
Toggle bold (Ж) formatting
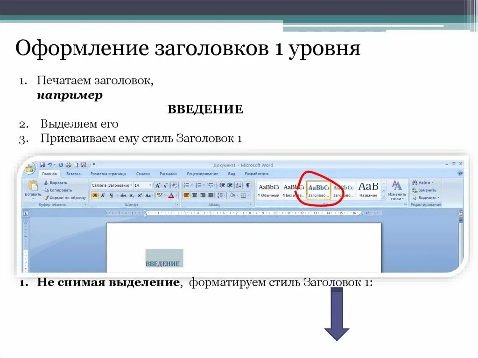click(95, 195)
